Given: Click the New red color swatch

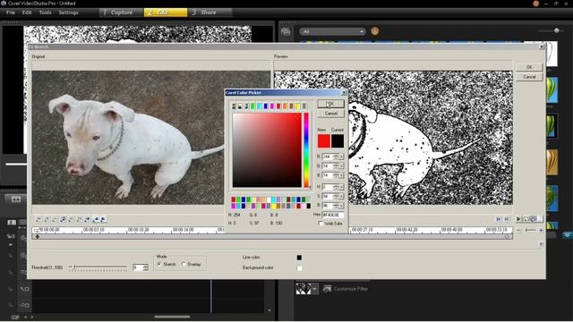Looking at the screenshot, I should click(324, 141).
